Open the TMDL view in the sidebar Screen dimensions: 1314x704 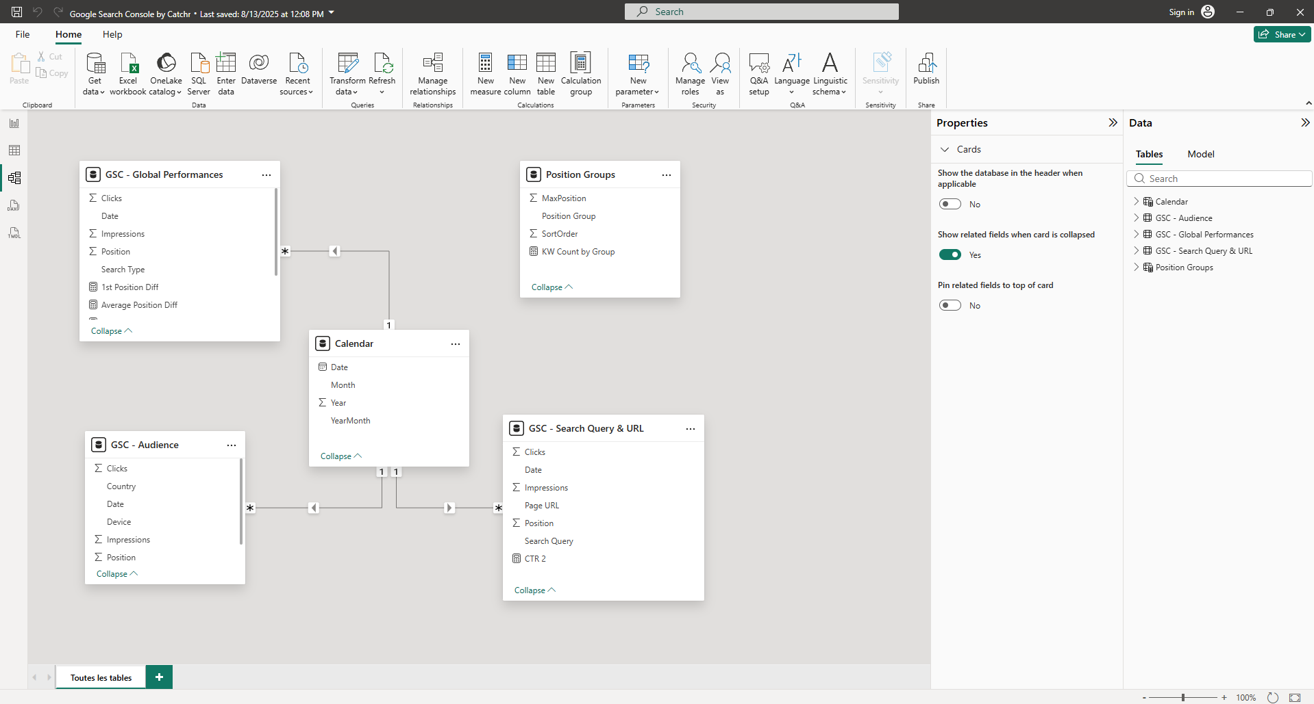pos(14,233)
